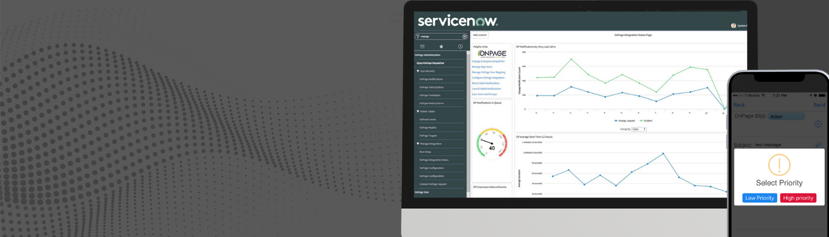Open the All Applications navigator tab
This screenshot has width=829, height=237.
[x=422, y=46]
